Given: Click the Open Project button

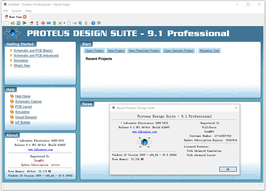Looking at the screenshot, I should (x=94, y=51).
